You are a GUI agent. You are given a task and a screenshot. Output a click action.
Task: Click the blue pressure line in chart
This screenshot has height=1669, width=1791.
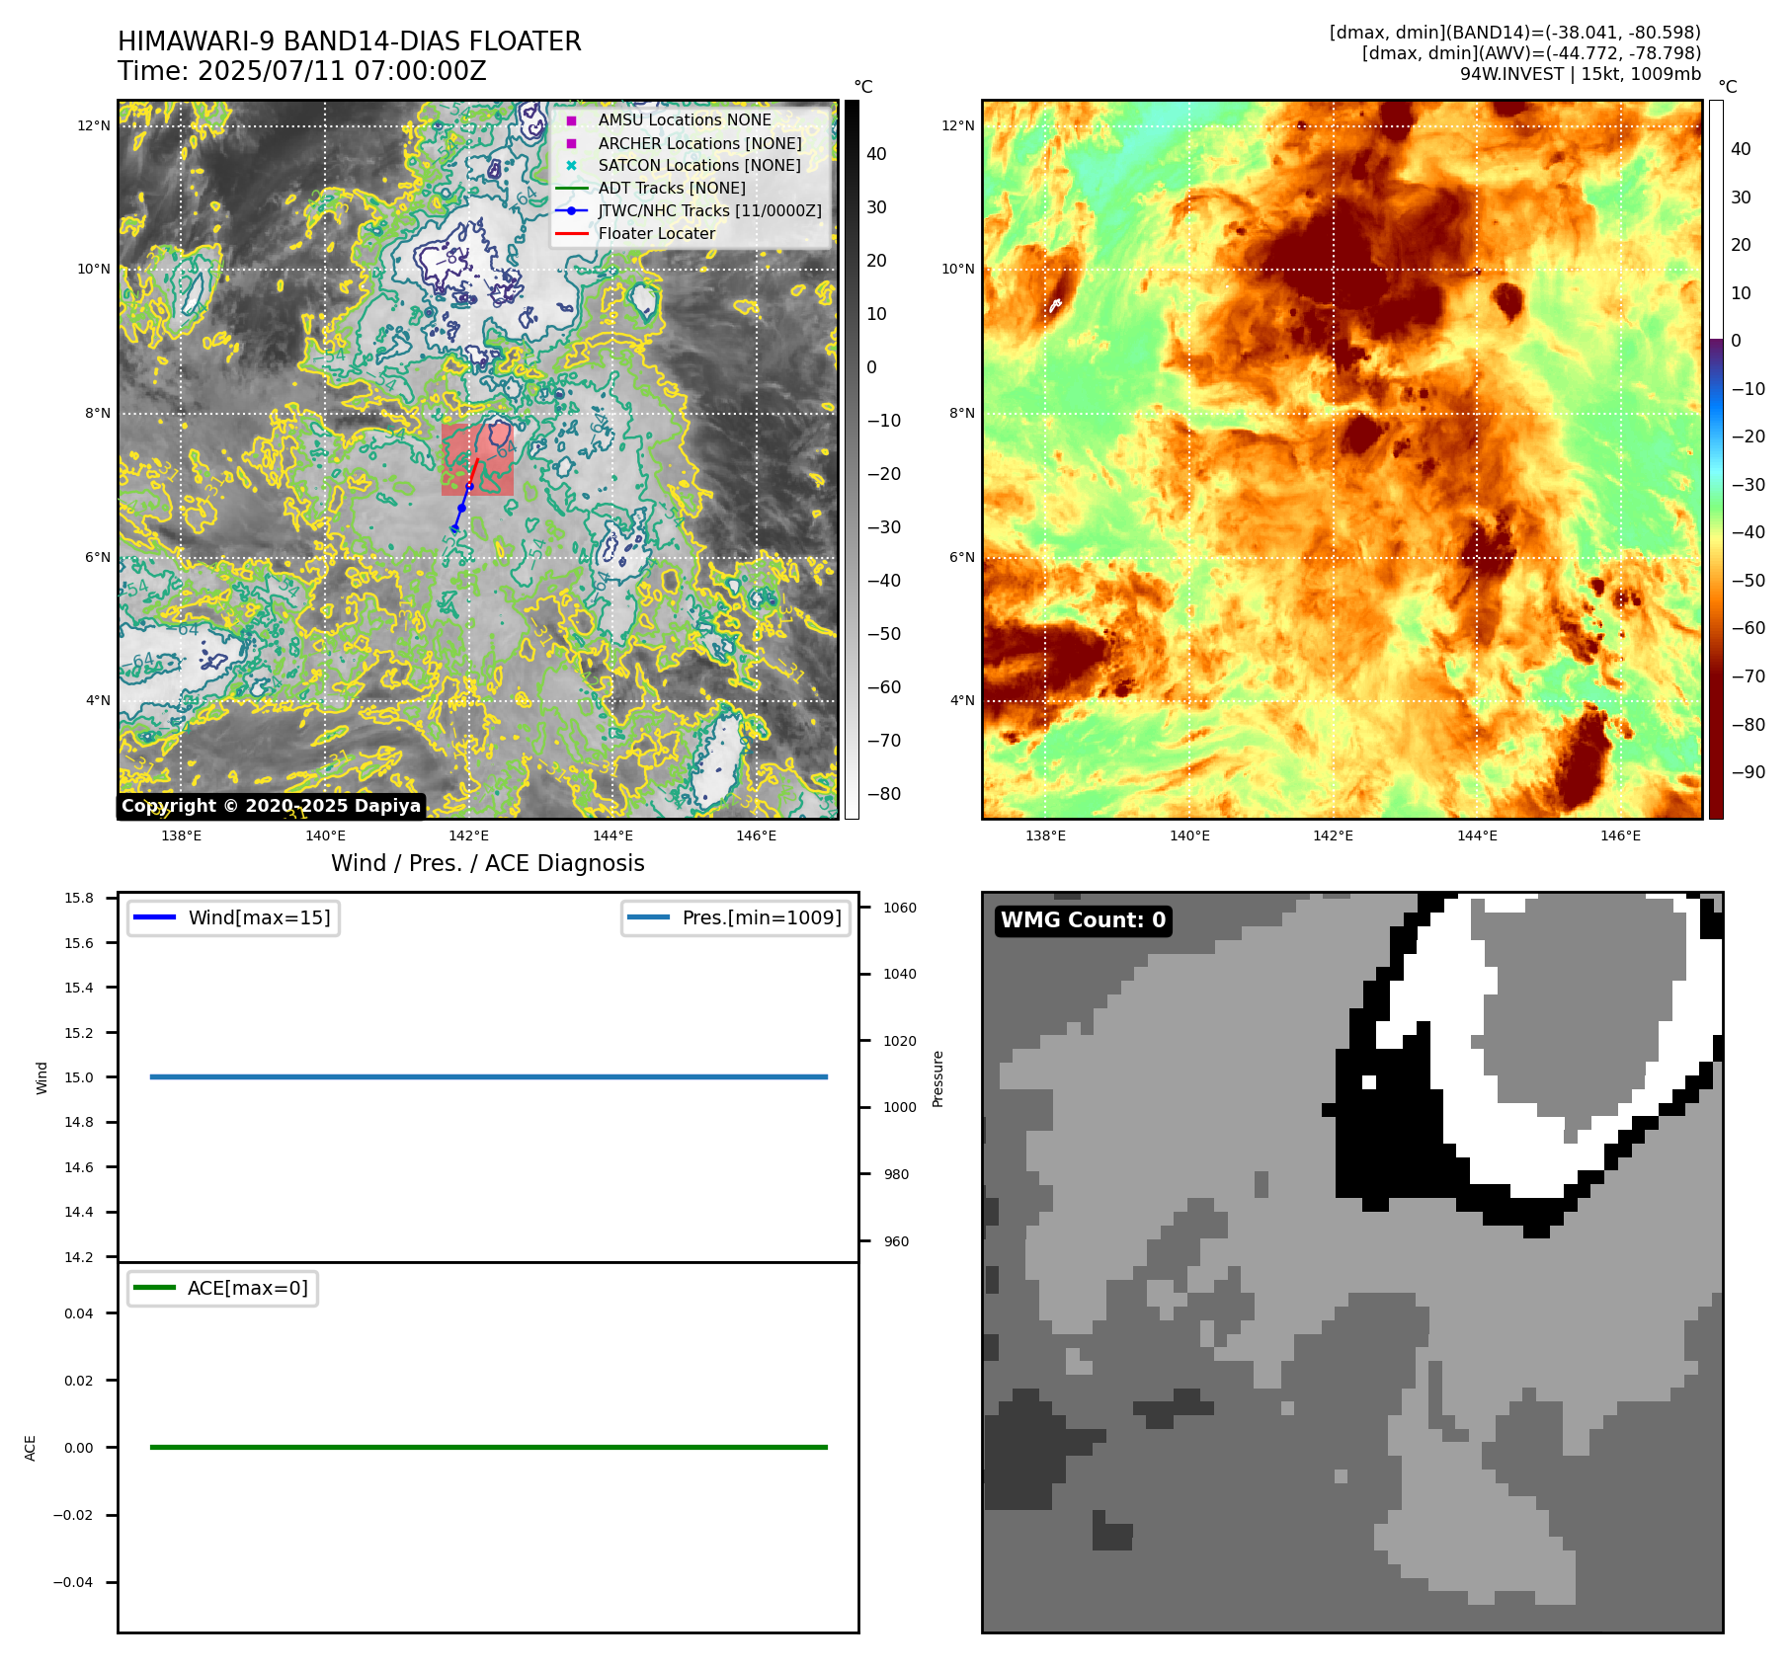click(x=488, y=1076)
